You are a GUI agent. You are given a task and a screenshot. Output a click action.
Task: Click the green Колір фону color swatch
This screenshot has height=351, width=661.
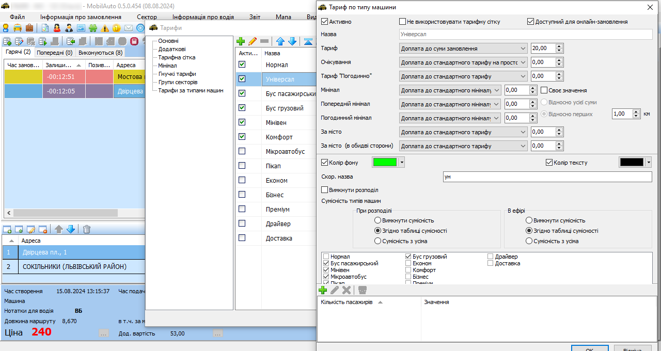click(385, 163)
